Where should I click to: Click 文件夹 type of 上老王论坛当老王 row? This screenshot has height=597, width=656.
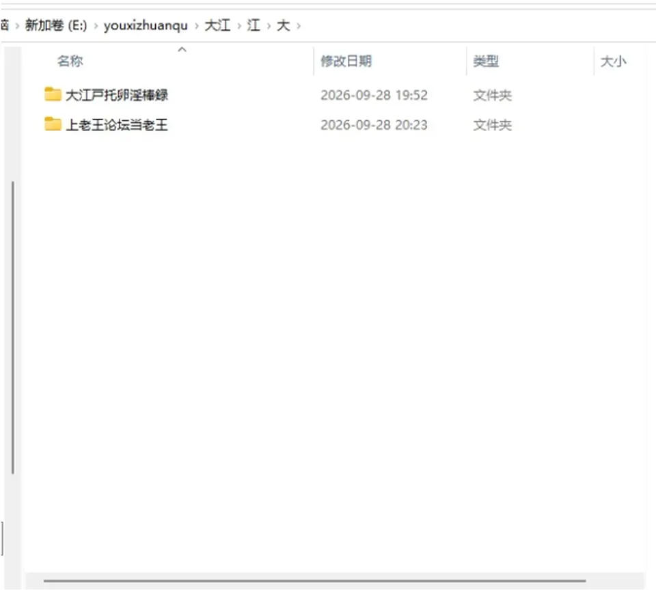click(x=493, y=125)
